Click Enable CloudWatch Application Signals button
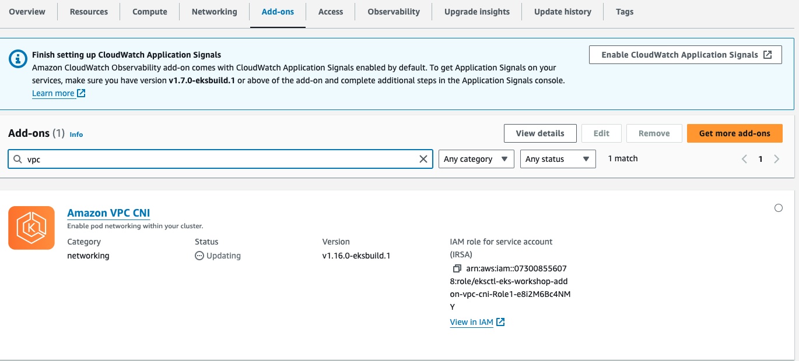Image resolution: width=799 pixels, height=361 pixels. coord(685,55)
